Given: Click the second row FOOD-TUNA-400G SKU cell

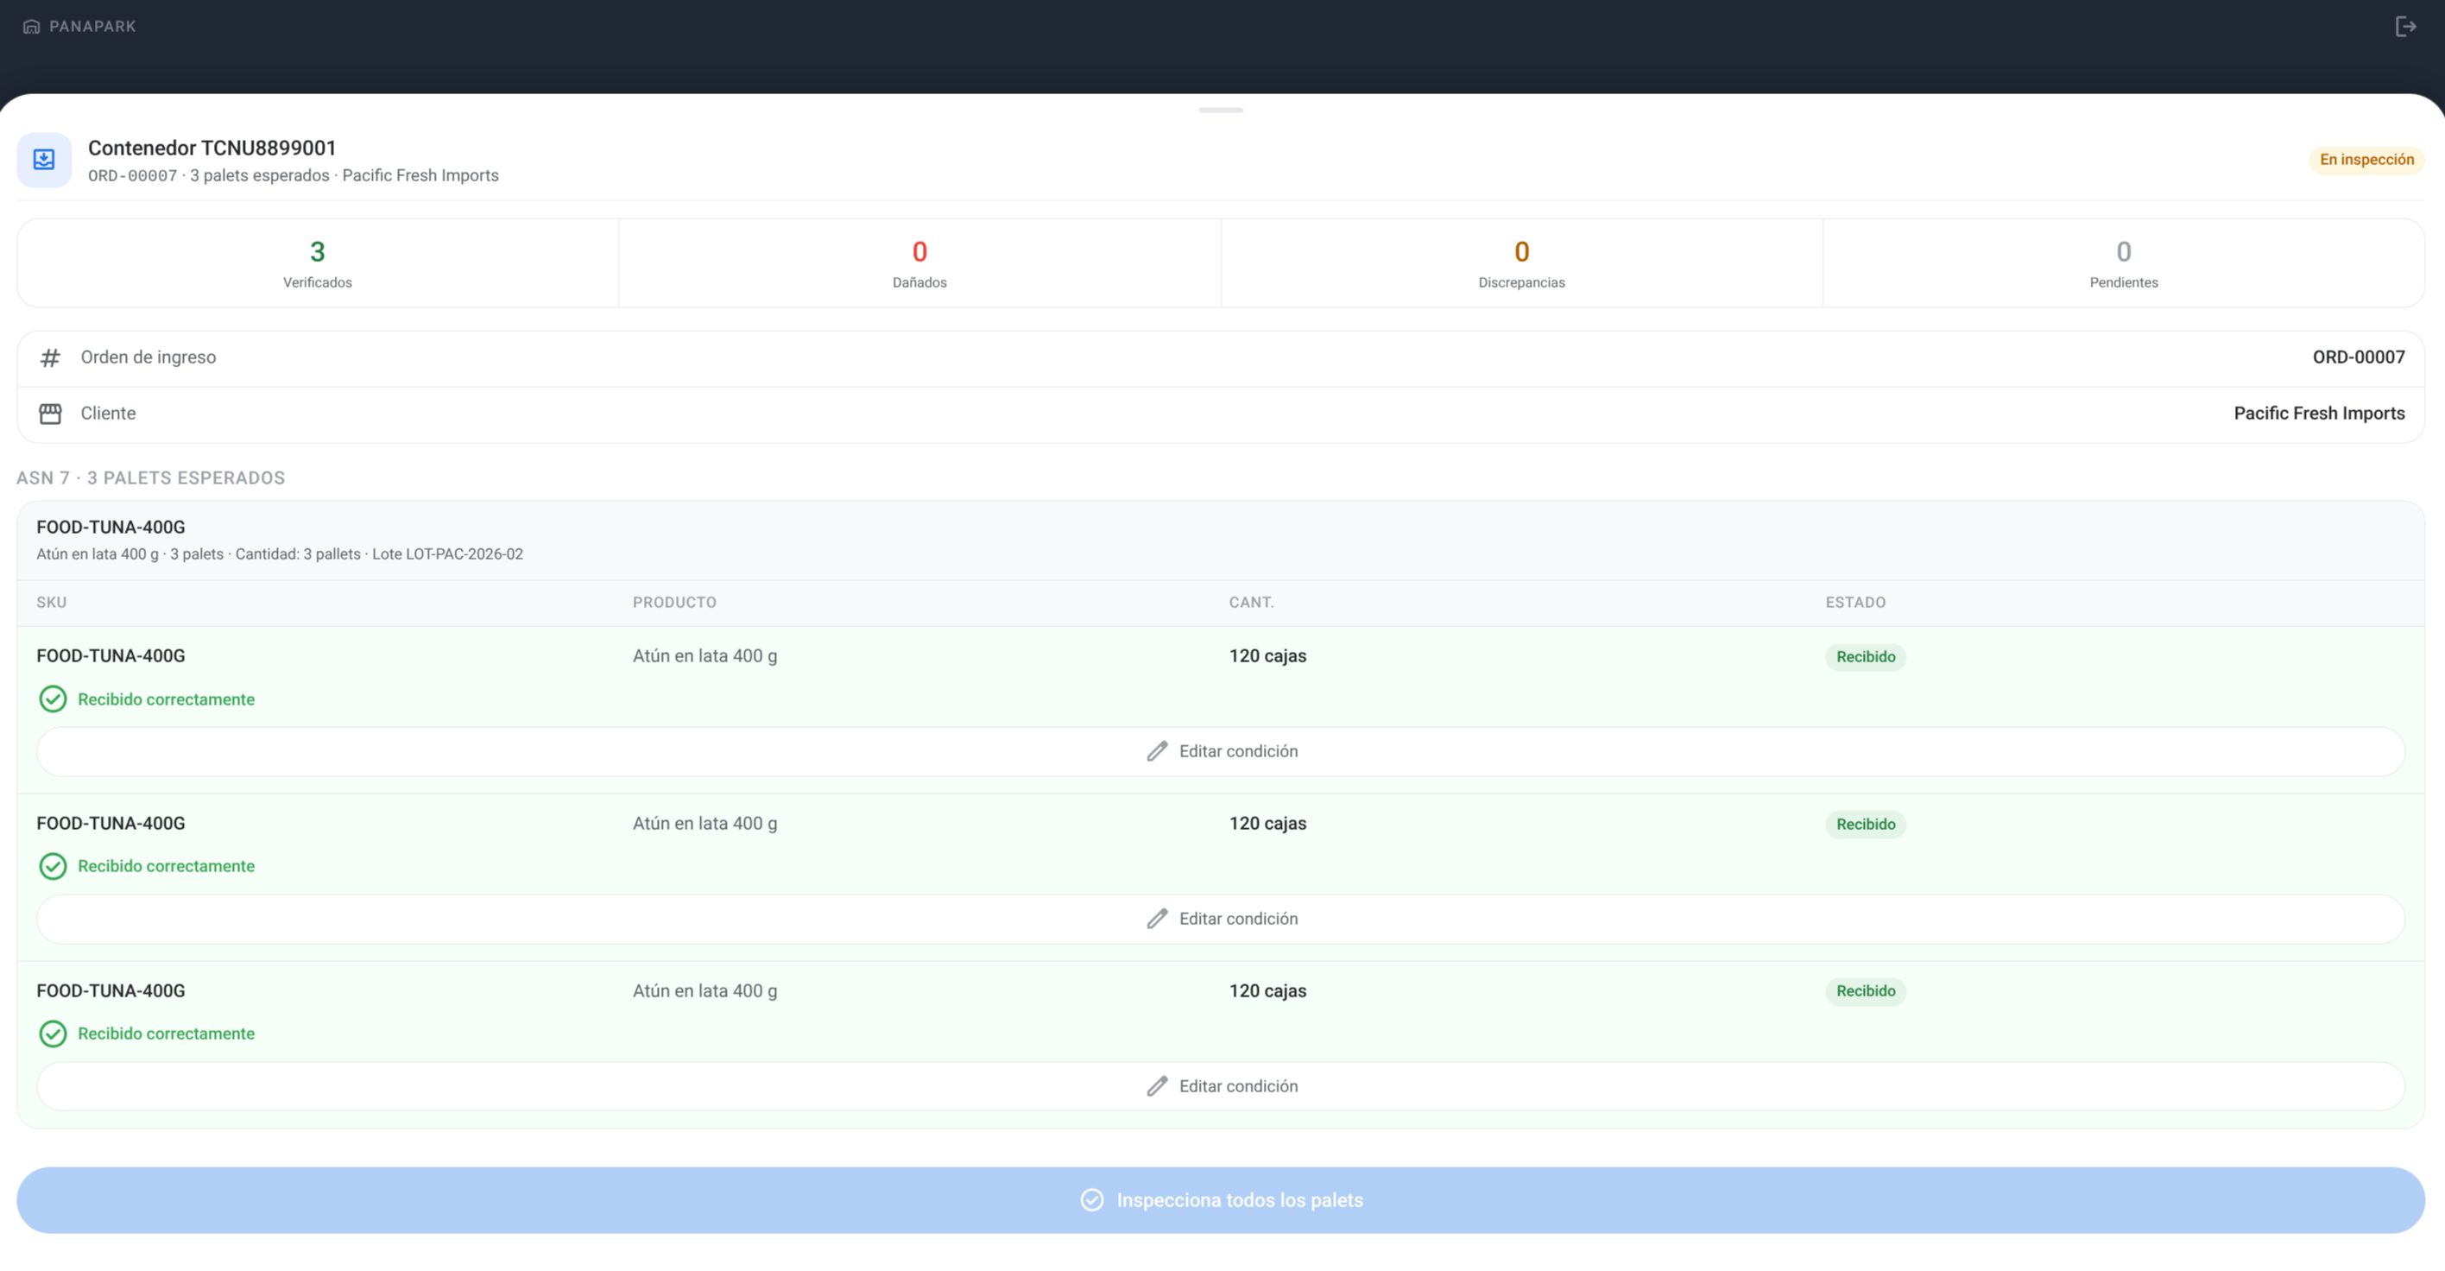Looking at the screenshot, I should click(x=111, y=824).
